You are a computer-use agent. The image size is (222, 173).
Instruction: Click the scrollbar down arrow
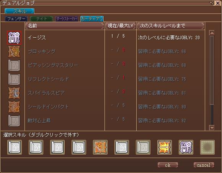pyautogui.click(x=212, y=128)
